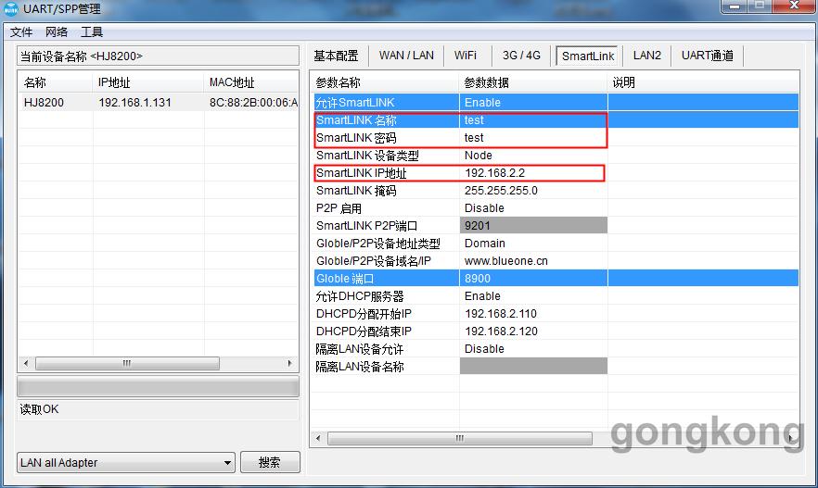This screenshot has width=818, height=488.
Task: Click the Domain address type value
Action: point(485,244)
